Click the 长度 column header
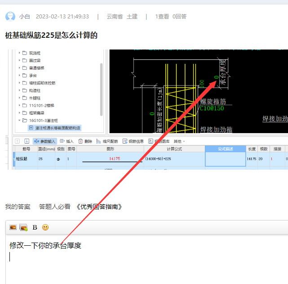This screenshot has height=284, width=288. pyautogui.click(x=252, y=149)
